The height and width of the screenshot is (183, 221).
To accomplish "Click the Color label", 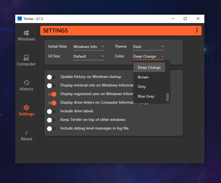I will coord(120,56).
